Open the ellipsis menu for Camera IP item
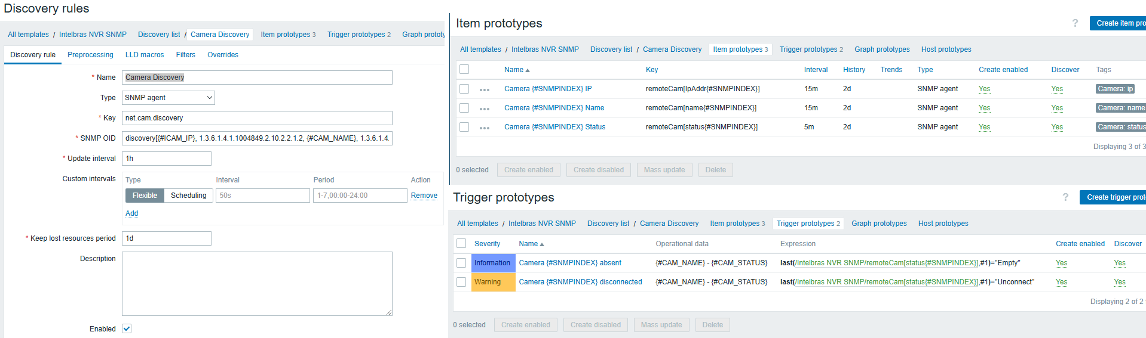This screenshot has height=338, width=1146. 484,89
